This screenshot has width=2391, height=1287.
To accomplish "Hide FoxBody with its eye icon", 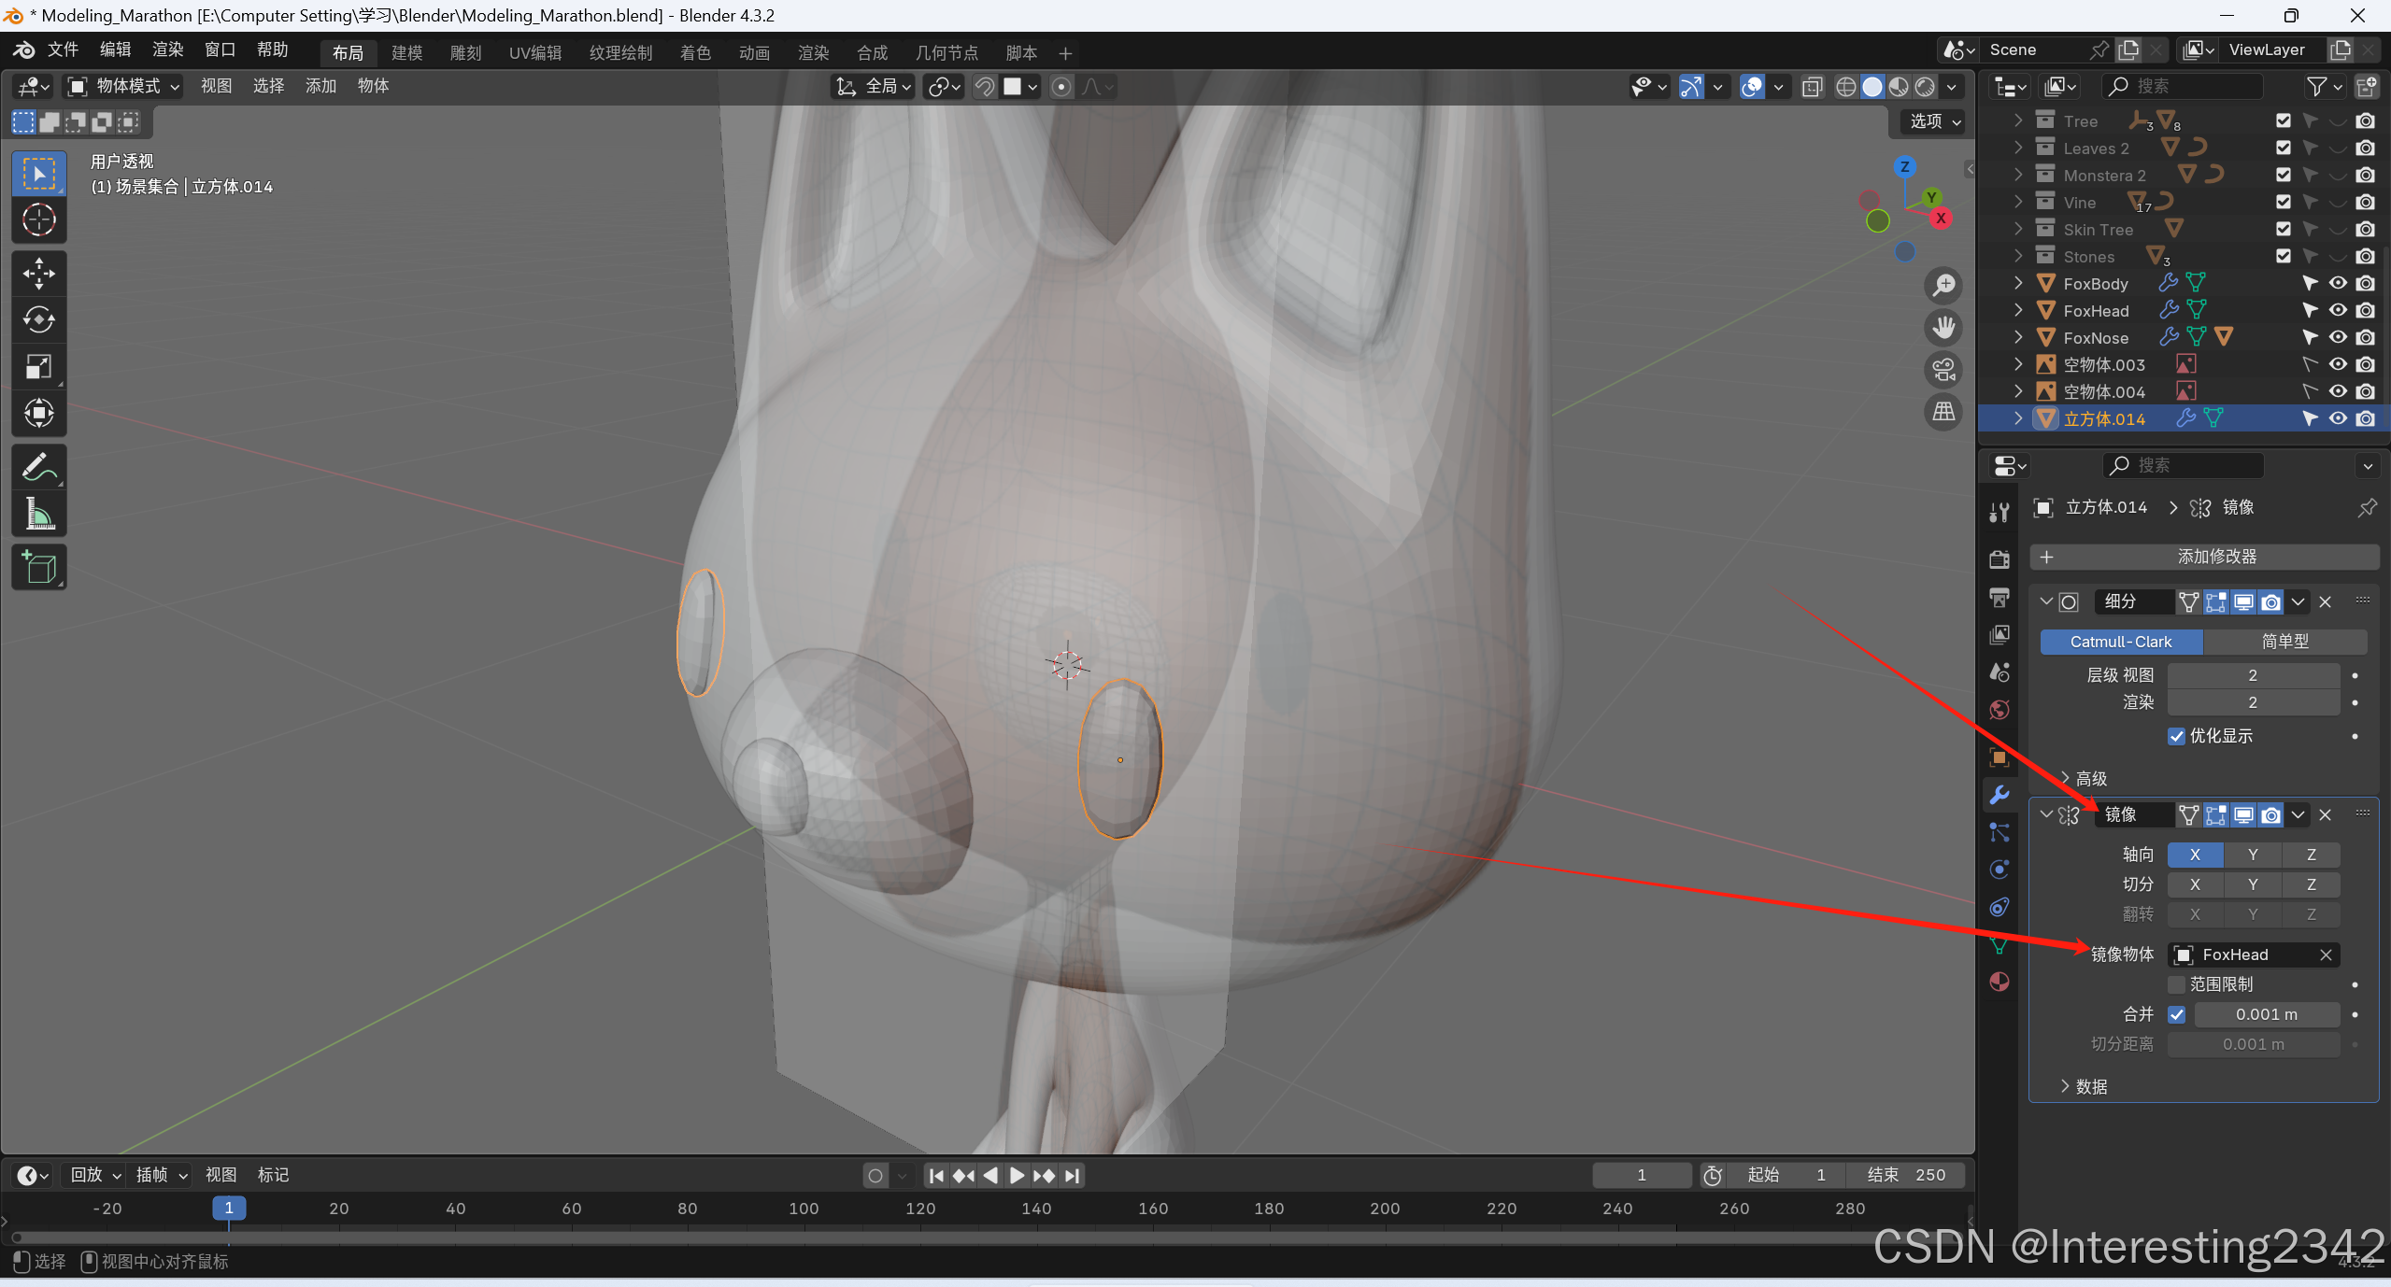I will [2337, 283].
